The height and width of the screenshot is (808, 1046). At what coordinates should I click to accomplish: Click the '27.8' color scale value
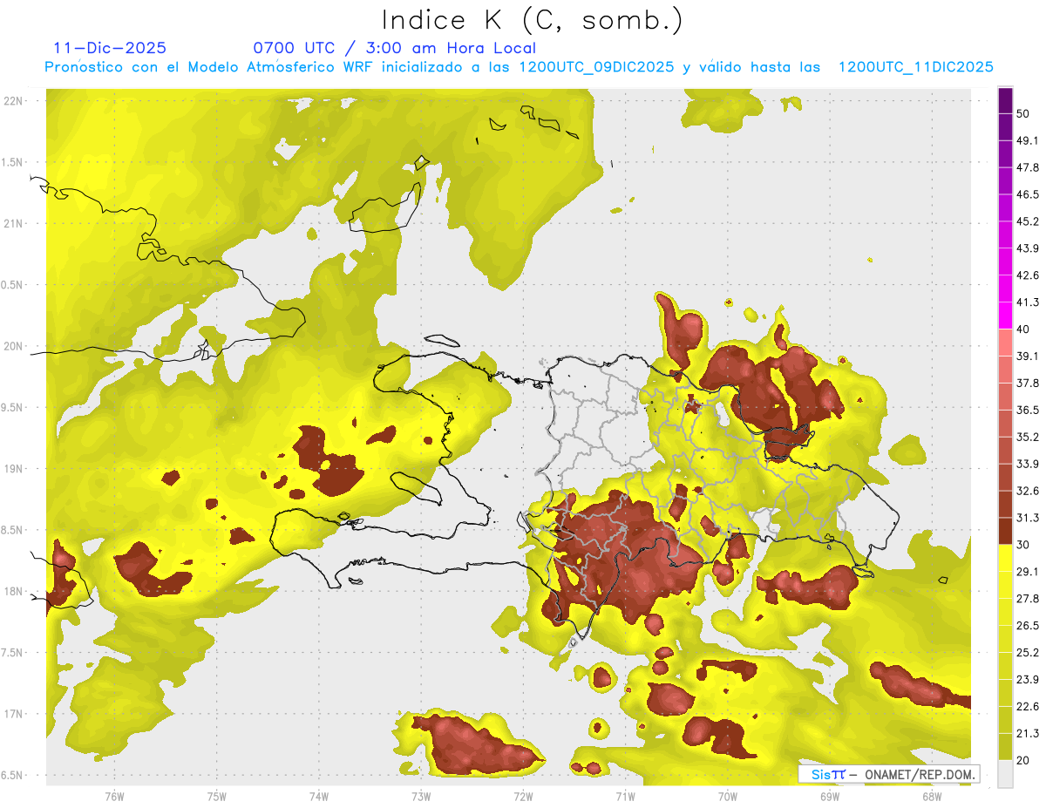click(1028, 598)
